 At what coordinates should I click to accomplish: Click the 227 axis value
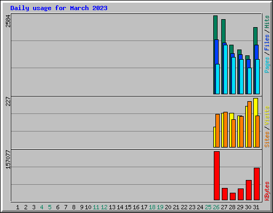point(8,101)
